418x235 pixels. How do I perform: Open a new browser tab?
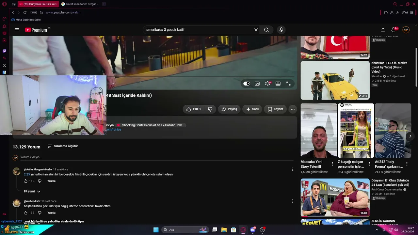point(104,4)
